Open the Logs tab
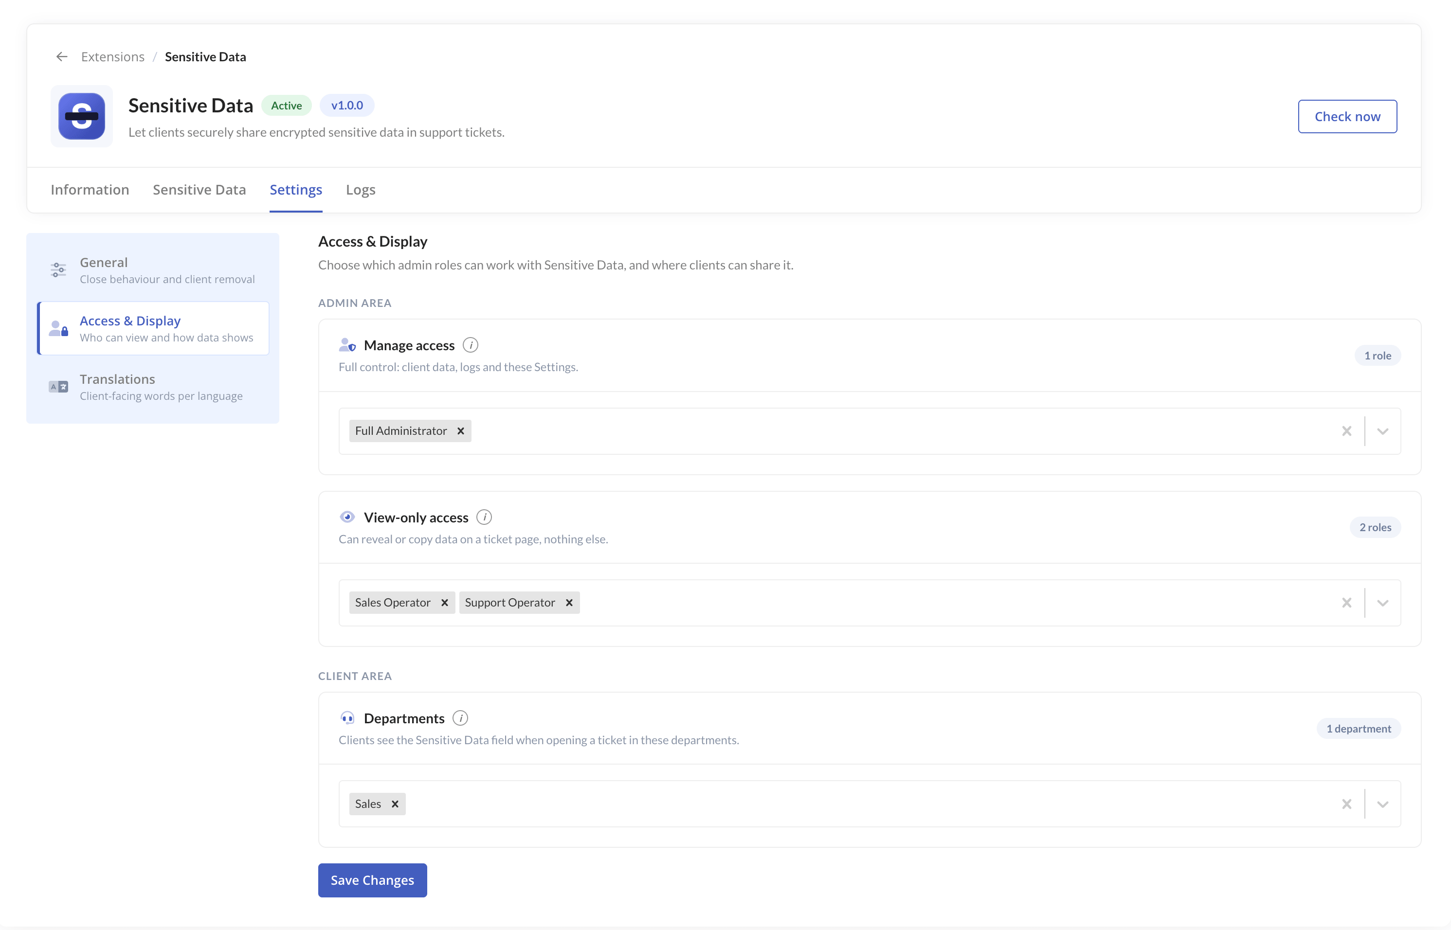This screenshot has height=930, width=1451. point(361,190)
